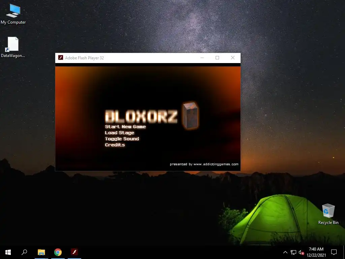This screenshot has width=345, height=259.
Task: Toggle Sound in Bloxorz menu
Action: (122, 139)
